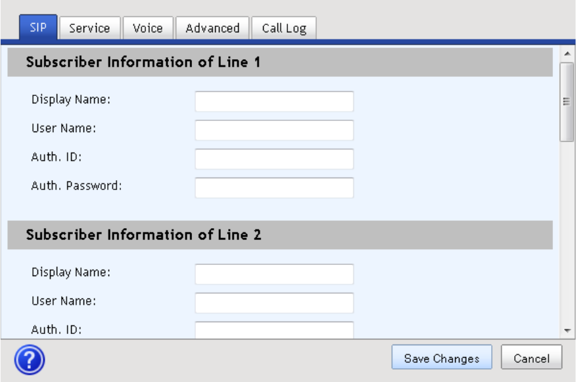Open the Advanced tab
This screenshot has width=576, height=382.
[x=212, y=28]
